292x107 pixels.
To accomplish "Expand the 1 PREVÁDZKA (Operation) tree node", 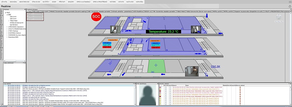I will coord(7,27).
